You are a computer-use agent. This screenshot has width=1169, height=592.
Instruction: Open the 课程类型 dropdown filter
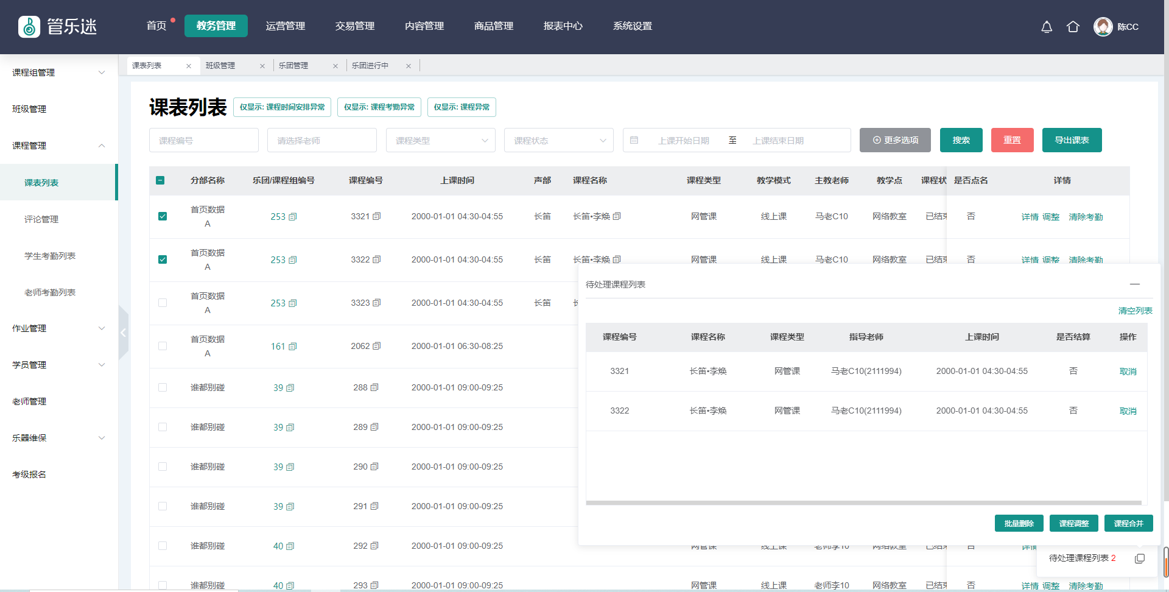click(440, 141)
